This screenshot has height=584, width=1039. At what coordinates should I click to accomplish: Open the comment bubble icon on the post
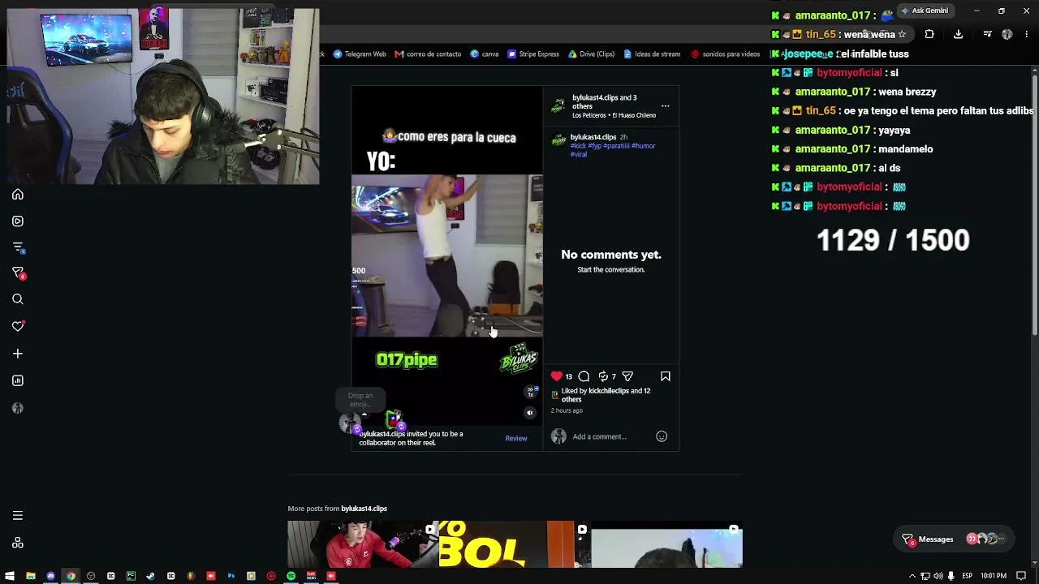pos(584,376)
